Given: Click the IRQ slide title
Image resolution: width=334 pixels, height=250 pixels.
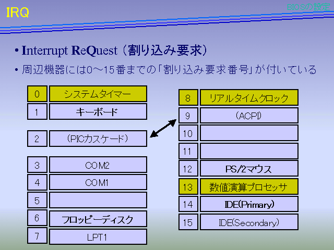Looking at the screenshot, I should 17,13.
